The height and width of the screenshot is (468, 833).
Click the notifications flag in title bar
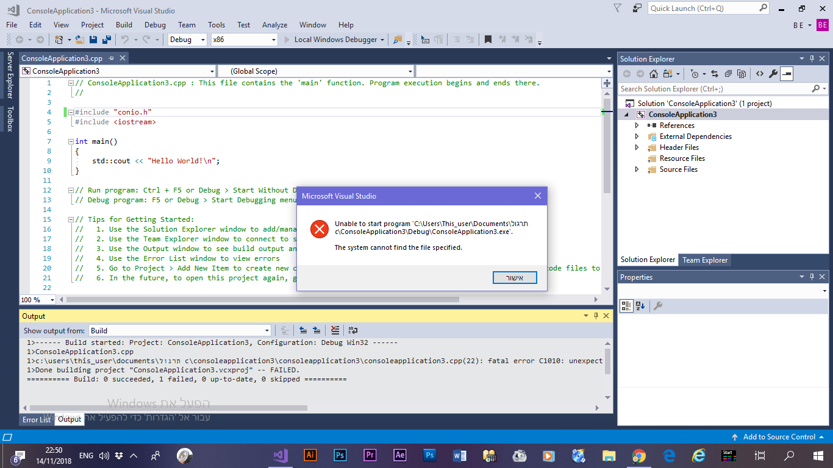pos(618,9)
